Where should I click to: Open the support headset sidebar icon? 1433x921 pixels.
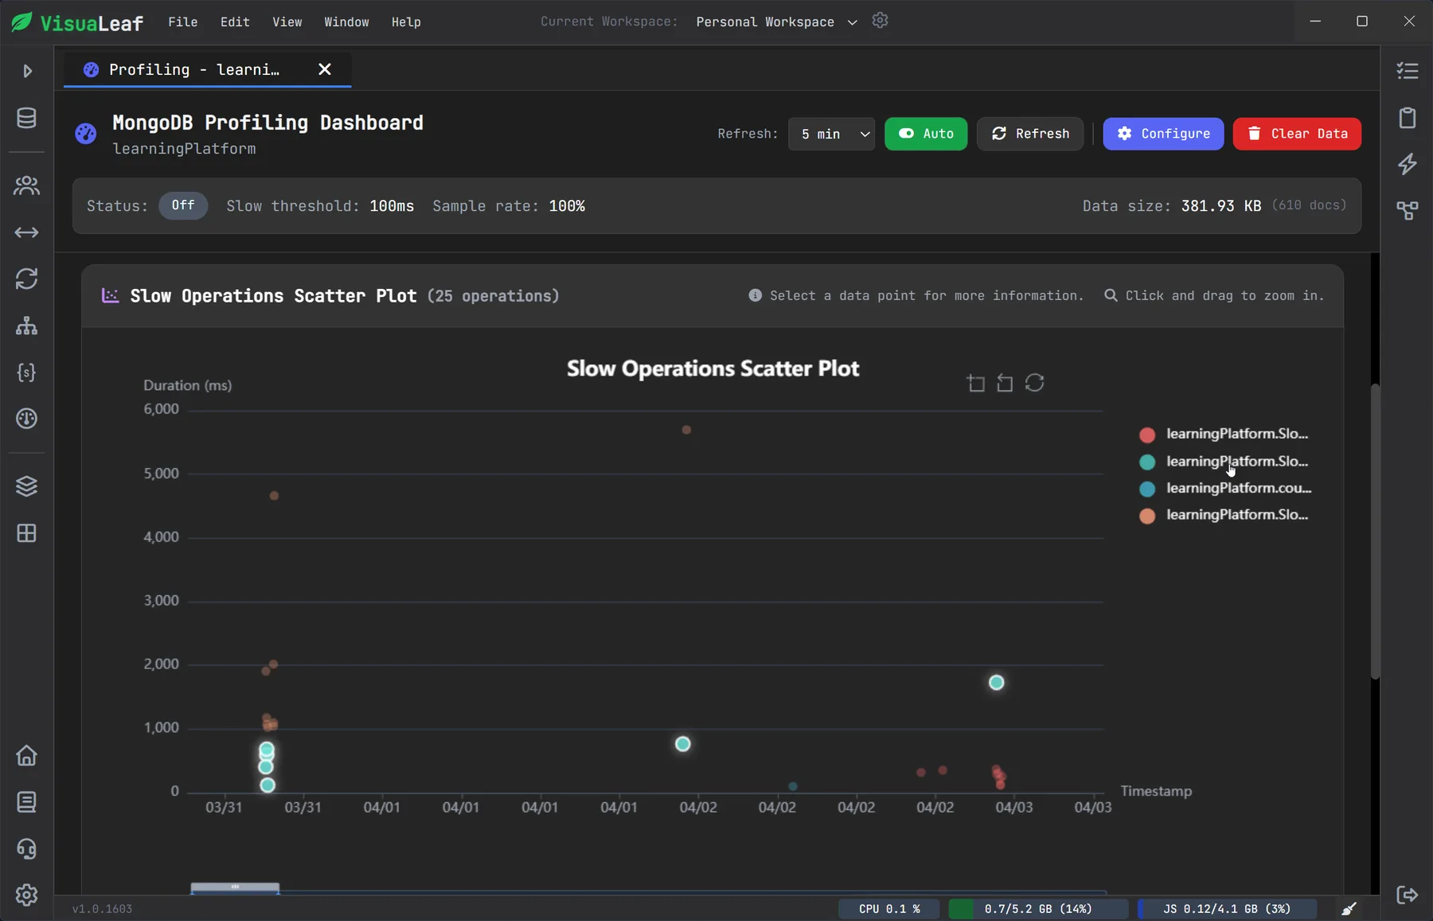27,849
